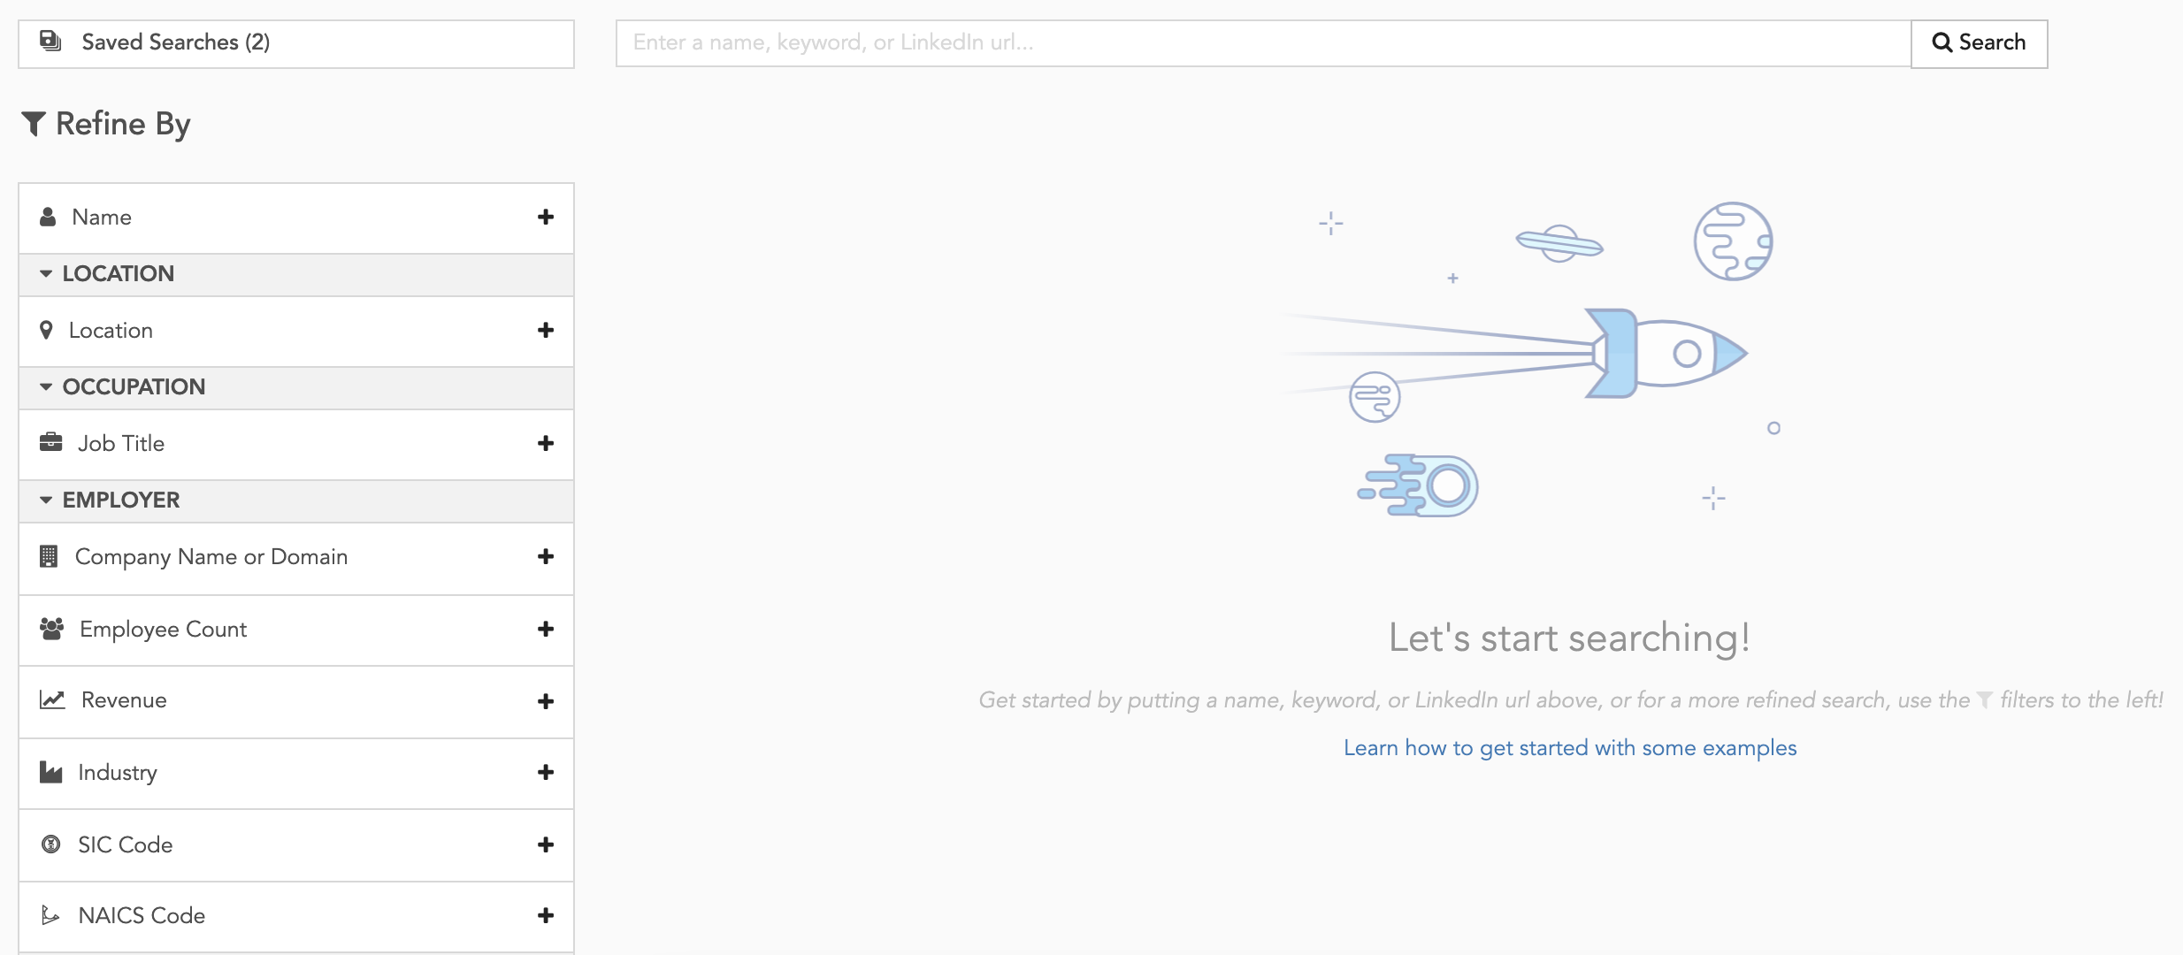Expand the SIC Code filter plus
The height and width of the screenshot is (955, 2183).
[x=546, y=844]
